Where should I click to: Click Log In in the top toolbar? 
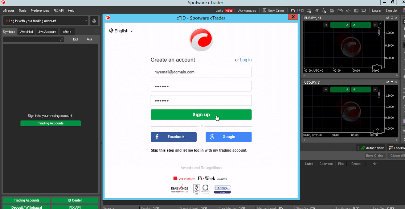pos(376,10)
